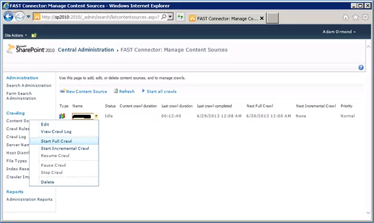This screenshot has height=223, width=374.
Task: Click 6/29/2013 12:08 AM completed time
Action: 219,116
